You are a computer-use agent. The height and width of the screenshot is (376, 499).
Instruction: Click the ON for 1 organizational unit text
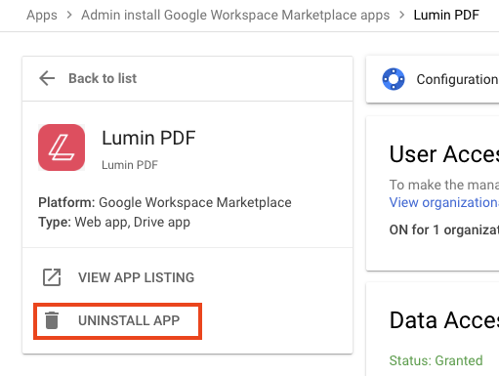[444, 230]
